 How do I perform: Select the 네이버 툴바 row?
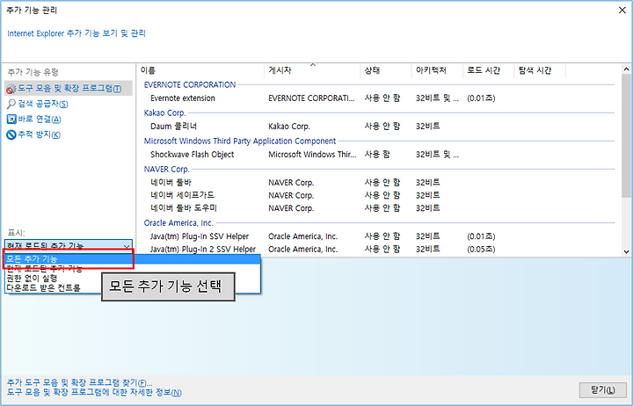379,183
